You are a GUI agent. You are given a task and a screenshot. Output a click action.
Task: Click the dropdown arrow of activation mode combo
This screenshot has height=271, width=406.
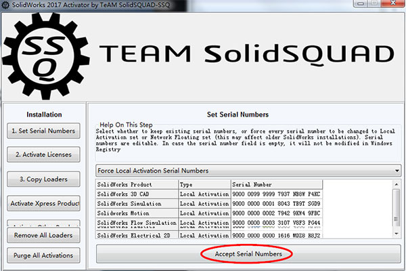pos(397,171)
